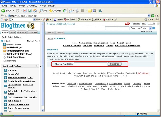The height and width of the screenshot is (117, 161).
Task: Click the Top 1000 feature icon
Action: [5, 70]
